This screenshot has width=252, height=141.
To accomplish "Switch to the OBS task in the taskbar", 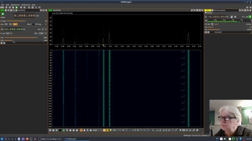I will pyautogui.click(x=50, y=139).
